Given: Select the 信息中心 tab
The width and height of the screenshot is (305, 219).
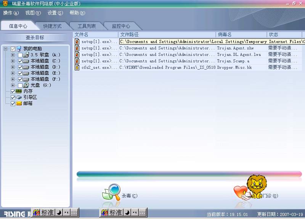Looking at the screenshot, I should (18, 26).
